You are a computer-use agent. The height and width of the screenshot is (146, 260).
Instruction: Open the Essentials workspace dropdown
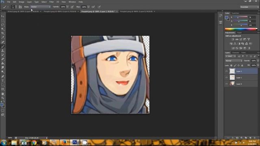coord(249,7)
